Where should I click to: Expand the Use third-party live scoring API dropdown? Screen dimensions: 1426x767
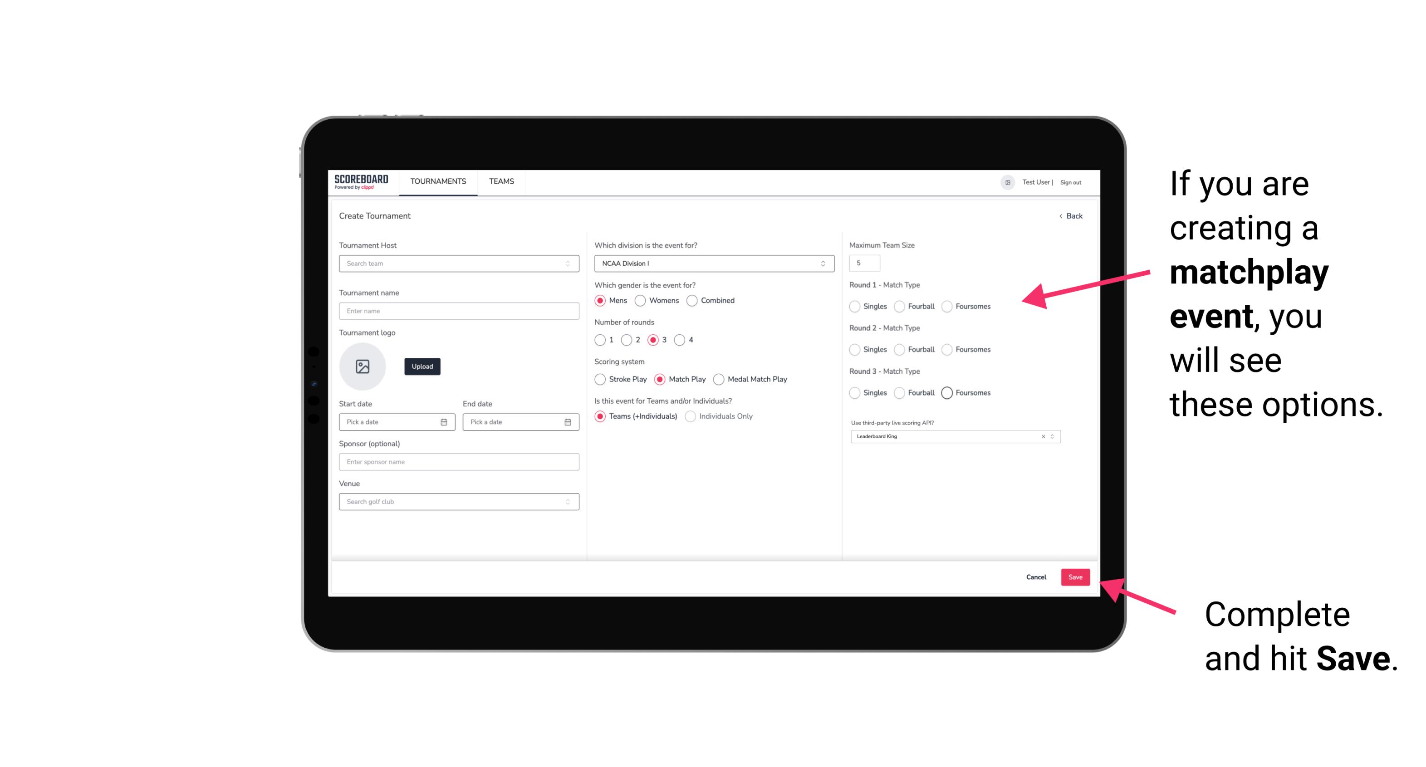click(x=1050, y=436)
